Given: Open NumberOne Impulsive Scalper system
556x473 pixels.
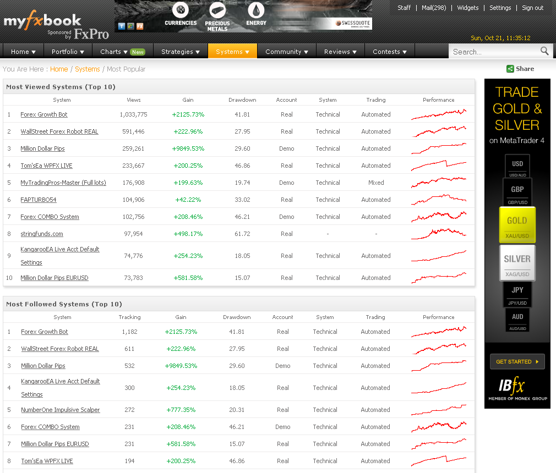Looking at the screenshot, I should coord(61,410).
